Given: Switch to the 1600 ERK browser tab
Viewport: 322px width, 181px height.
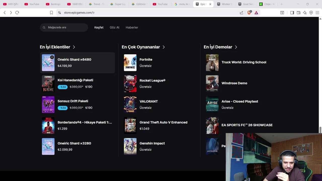Looking at the screenshot, I should pos(75,4).
